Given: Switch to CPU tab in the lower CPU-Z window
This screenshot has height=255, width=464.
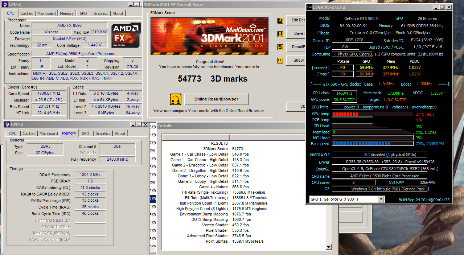Looking at the screenshot, I should click(13, 133).
